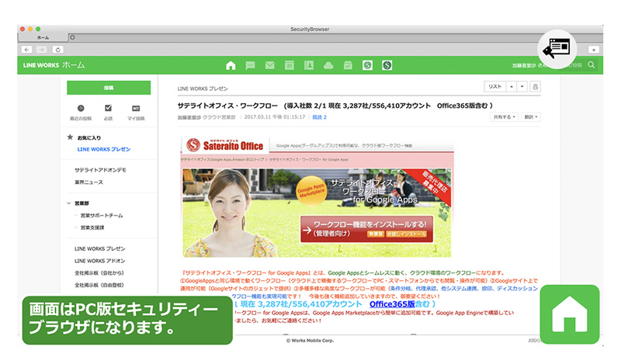Click the 無償版 button in banner
This screenshot has height=357, width=621.
376,234
